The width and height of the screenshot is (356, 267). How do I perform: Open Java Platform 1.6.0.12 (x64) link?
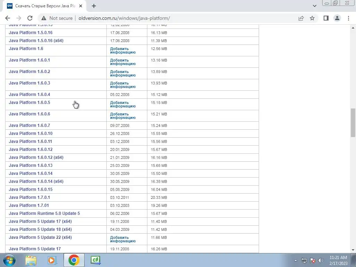[36, 157]
